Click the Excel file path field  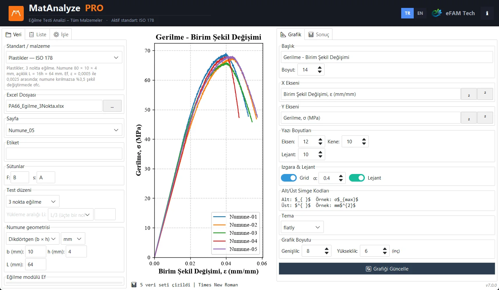(54, 106)
